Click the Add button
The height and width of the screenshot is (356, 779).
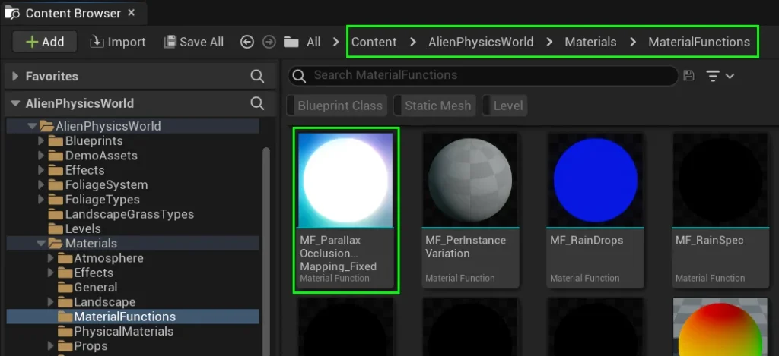[45, 42]
